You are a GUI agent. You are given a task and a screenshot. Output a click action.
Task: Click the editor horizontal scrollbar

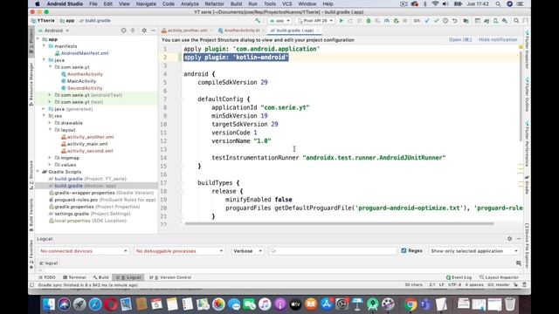pyautogui.click(x=339, y=224)
